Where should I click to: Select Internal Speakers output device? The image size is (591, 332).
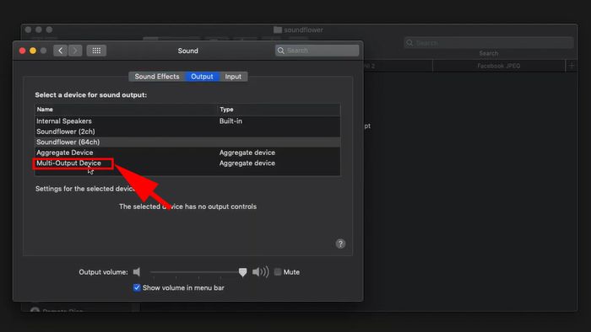point(187,121)
